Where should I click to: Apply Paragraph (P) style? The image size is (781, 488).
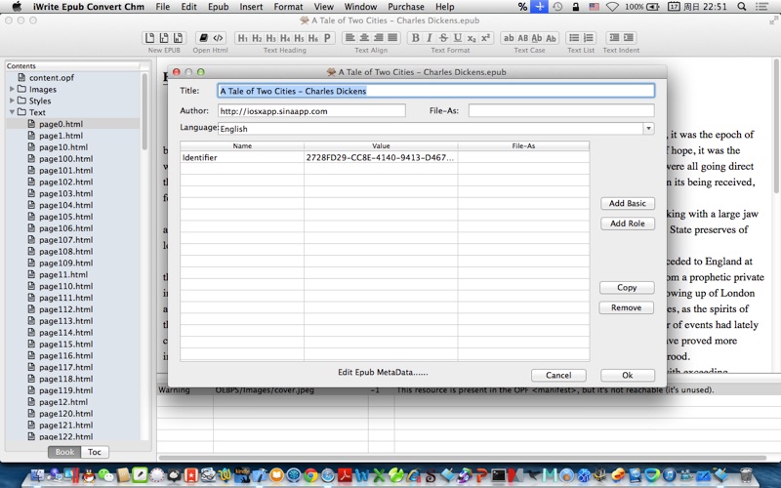tap(327, 38)
